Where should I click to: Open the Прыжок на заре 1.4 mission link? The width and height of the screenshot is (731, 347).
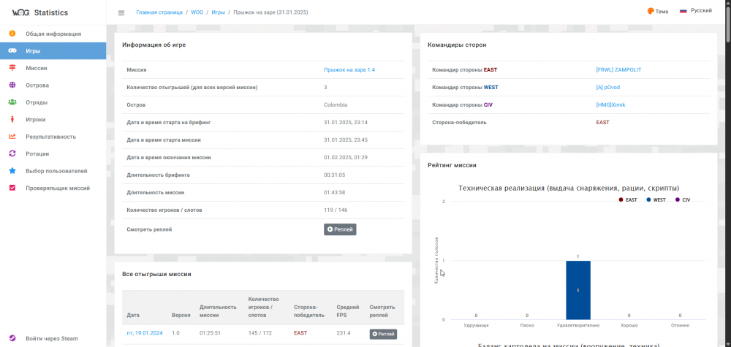pos(349,70)
